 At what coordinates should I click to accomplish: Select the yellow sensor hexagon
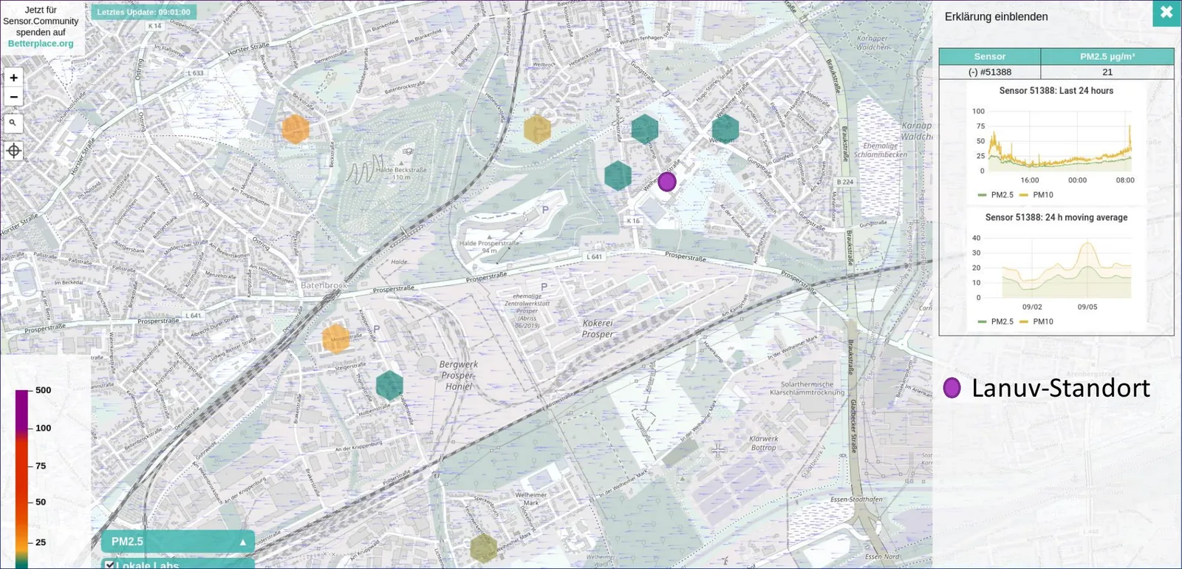tap(537, 129)
